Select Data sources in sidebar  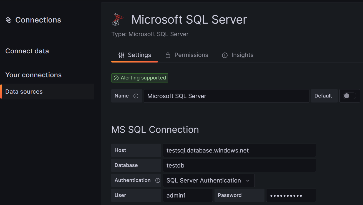click(47, 91)
